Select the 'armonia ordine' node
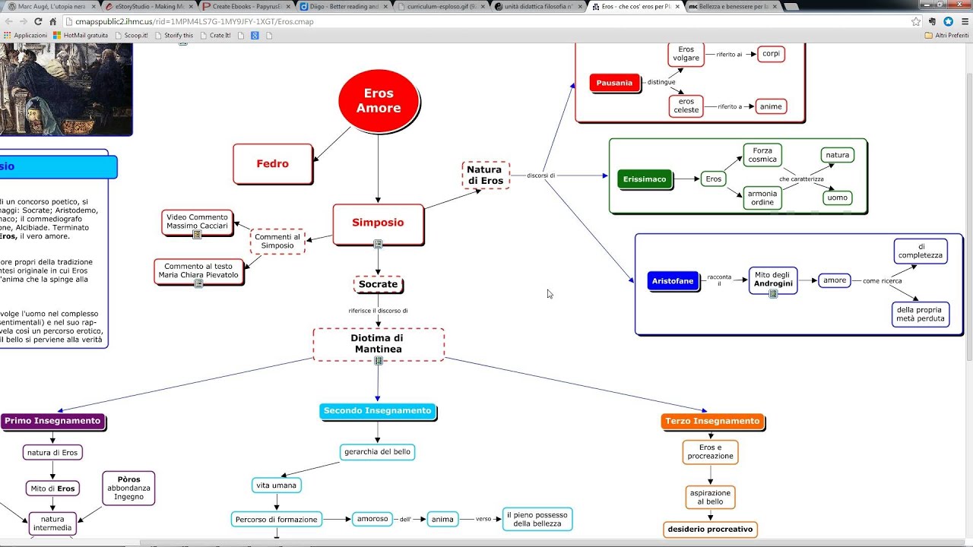973x547 pixels. point(762,198)
